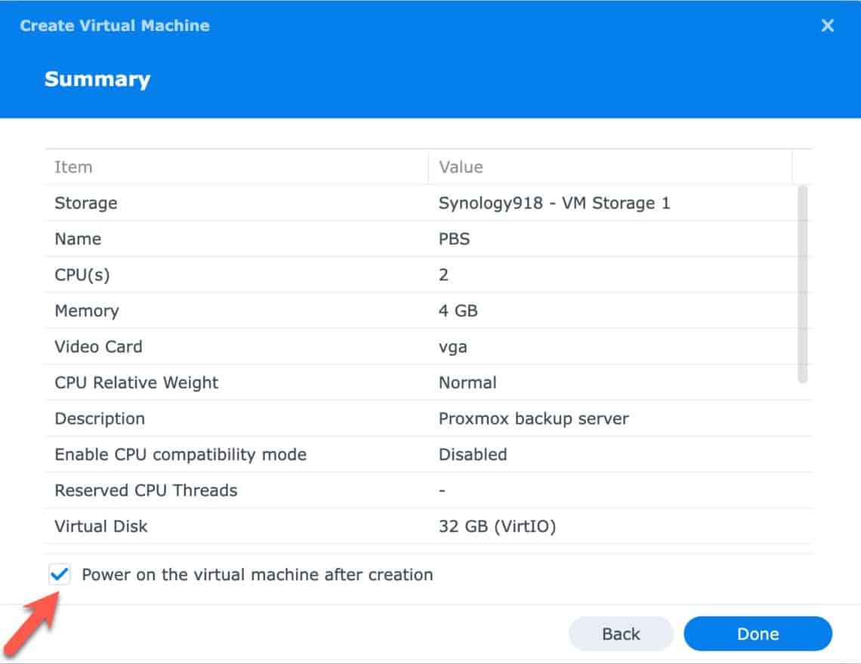Image resolution: width=861 pixels, height=664 pixels.
Task: Click the Value column header
Action: click(460, 167)
